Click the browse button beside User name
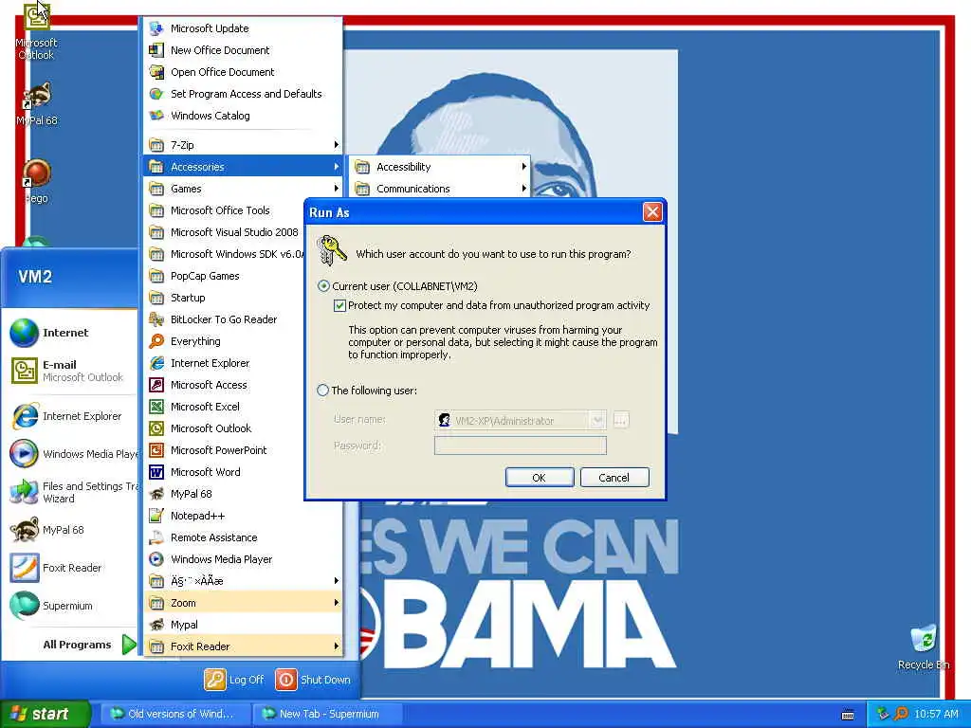Image resolution: width=971 pixels, height=728 pixels. pyautogui.click(x=620, y=420)
